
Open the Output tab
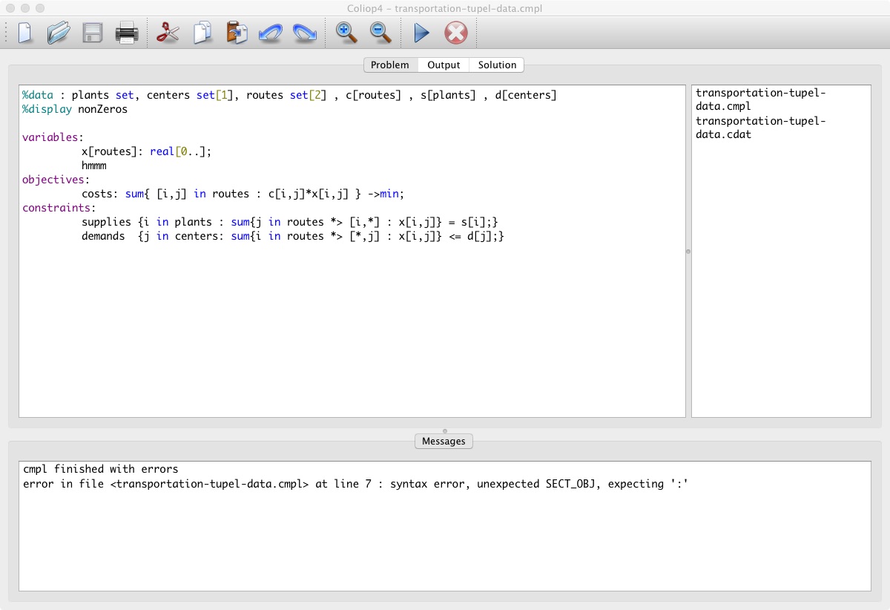coord(444,65)
